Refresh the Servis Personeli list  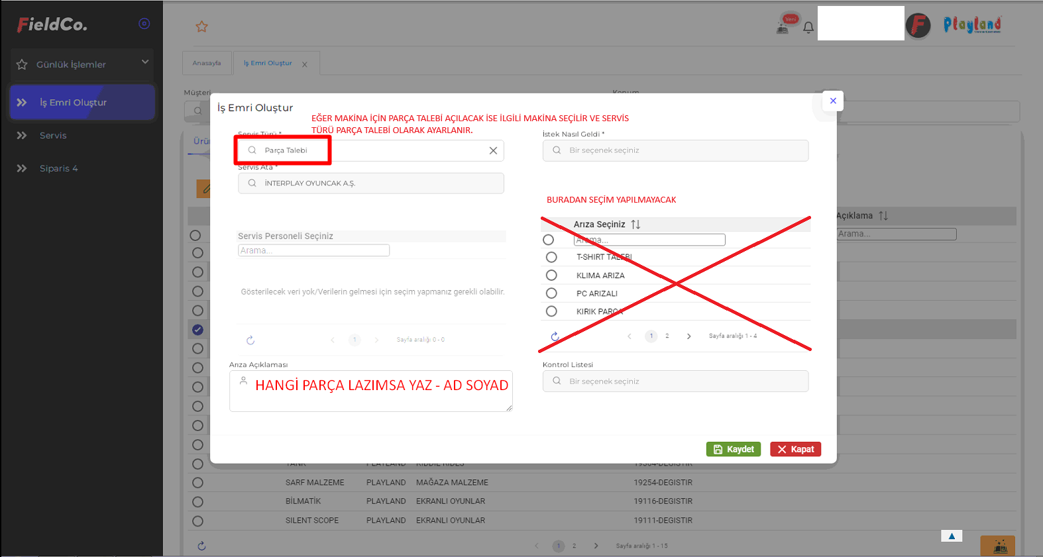(x=250, y=340)
